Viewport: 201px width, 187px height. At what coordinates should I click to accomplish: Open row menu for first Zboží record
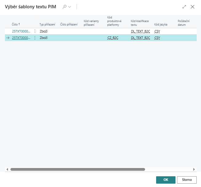pyautogui.click(x=35, y=31)
